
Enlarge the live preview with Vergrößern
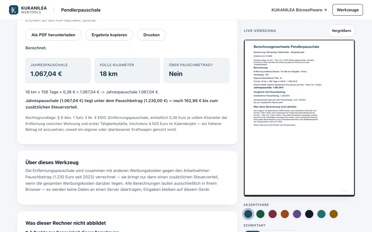[341, 31]
